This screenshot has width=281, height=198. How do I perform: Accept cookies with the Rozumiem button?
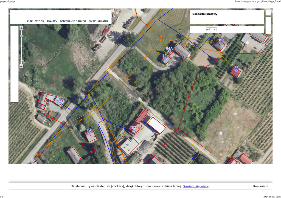[x=260, y=186]
